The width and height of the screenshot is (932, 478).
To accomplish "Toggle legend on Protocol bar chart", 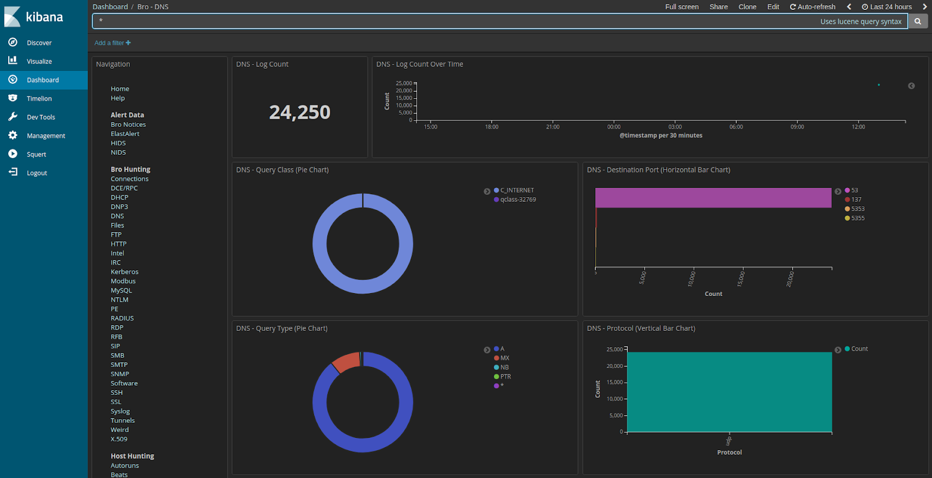I will pyautogui.click(x=838, y=350).
